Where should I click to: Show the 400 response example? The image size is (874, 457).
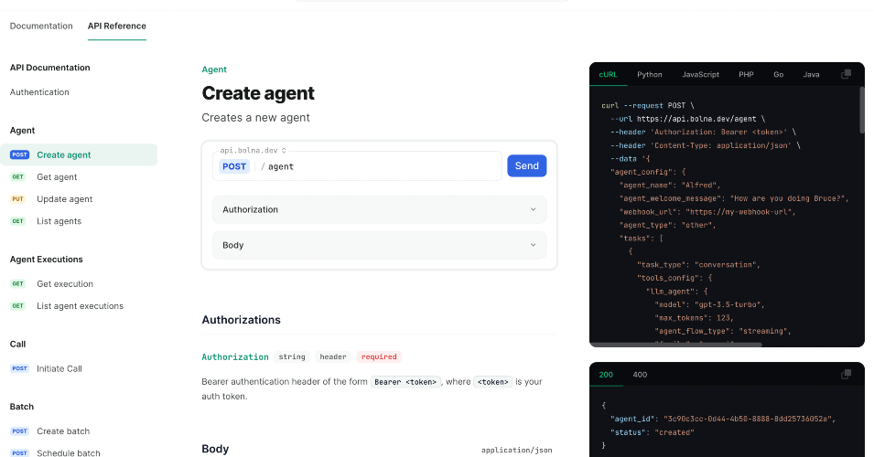(640, 375)
